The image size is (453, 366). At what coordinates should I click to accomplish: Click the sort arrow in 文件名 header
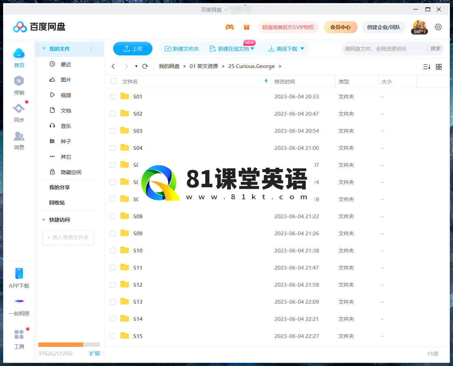266,81
